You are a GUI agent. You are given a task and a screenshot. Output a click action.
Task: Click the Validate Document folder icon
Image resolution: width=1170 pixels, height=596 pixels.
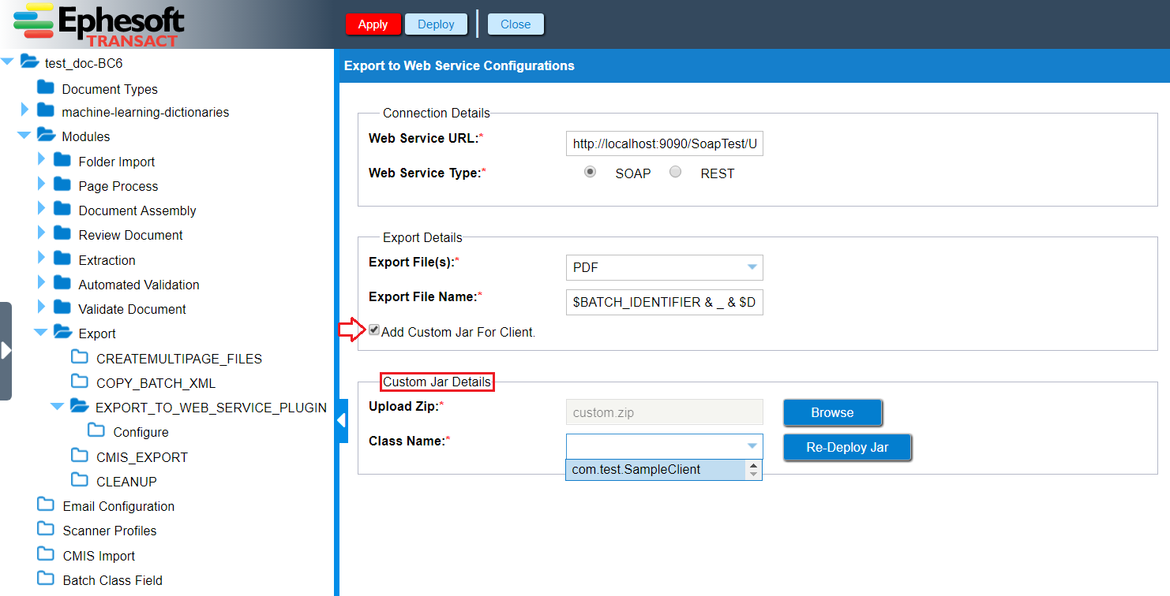pyautogui.click(x=62, y=307)
